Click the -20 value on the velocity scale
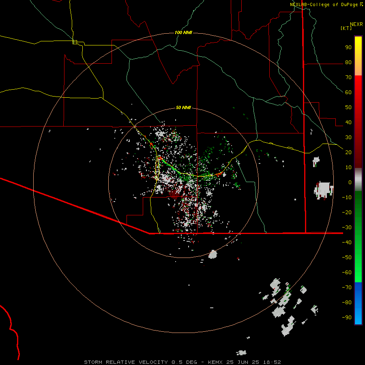365x365 pixels. click(347, 212)
